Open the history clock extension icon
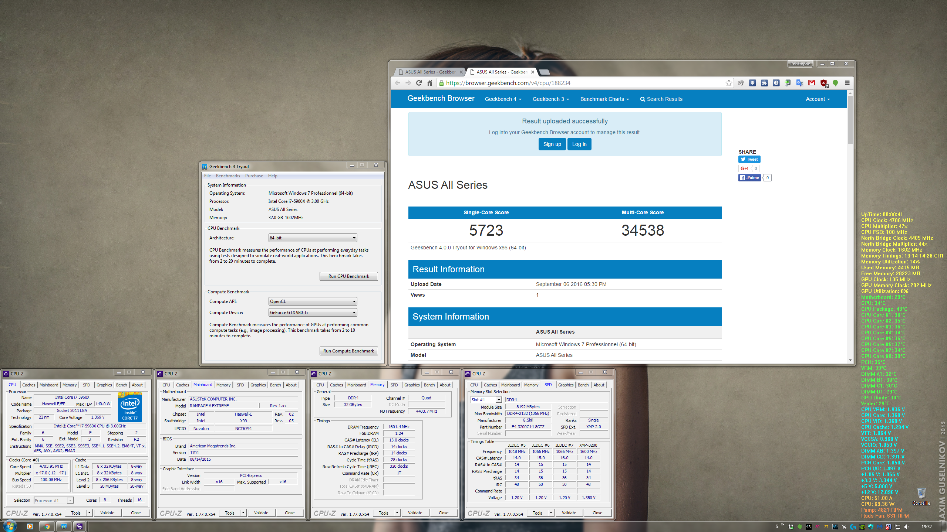Viewport: 947px width, 532px height. point(776,83)
